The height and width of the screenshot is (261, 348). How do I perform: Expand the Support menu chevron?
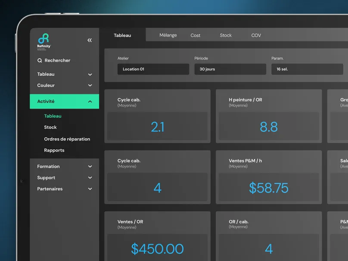90,178
